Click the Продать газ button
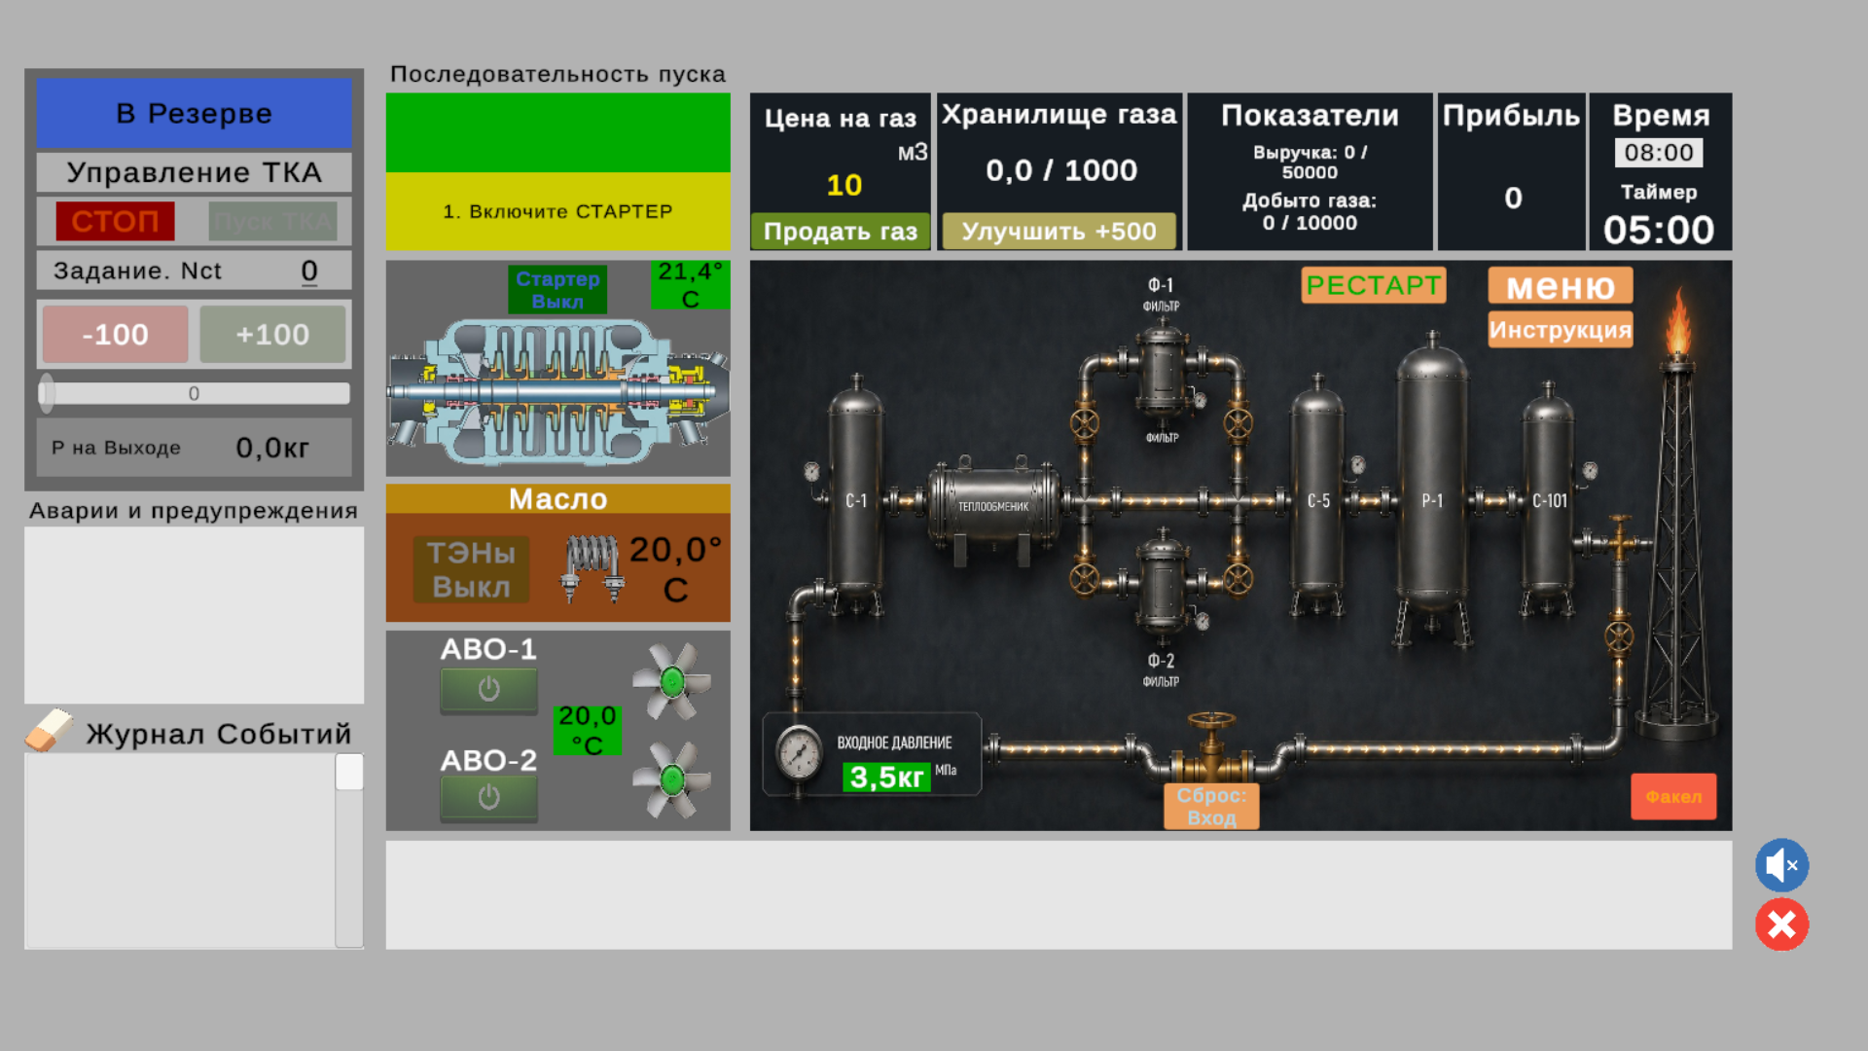 point(841,232)
